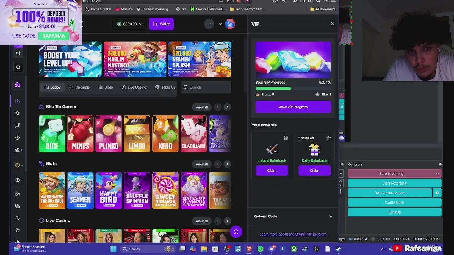454x255 pixels.
Task: Open the $200.00 balance currency dropdown
Action: pos(130,24)
